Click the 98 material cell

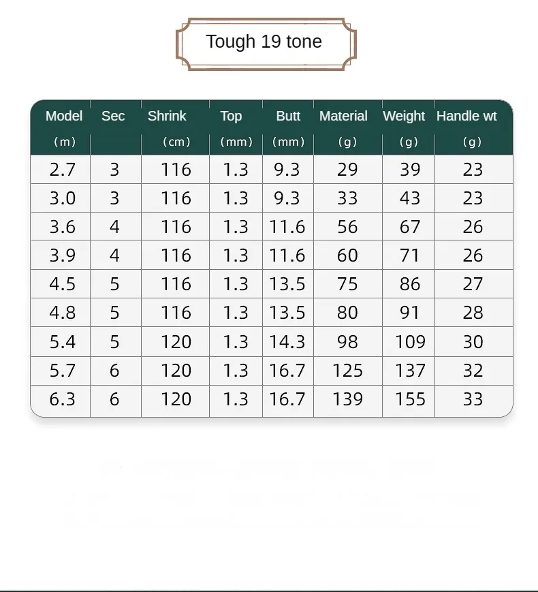click(x=347, y=342)
